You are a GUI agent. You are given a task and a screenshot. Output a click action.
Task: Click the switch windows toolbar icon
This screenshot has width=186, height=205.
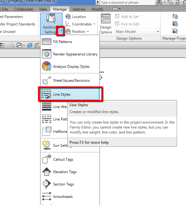(x=19, y=46)
